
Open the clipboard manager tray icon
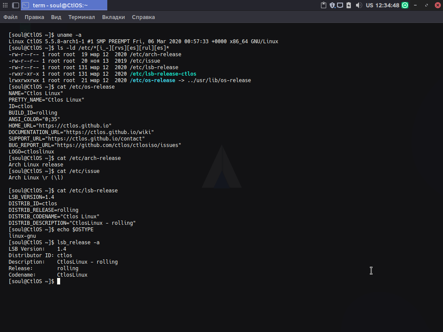click(x=324, y=5)
